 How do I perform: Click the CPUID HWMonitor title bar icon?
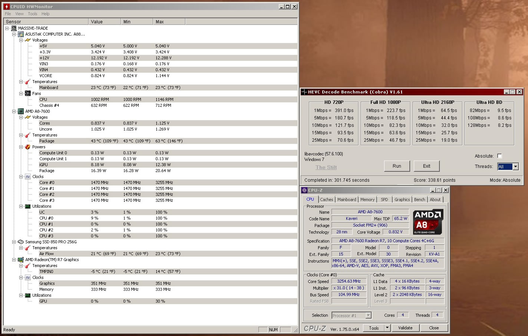click(6, 6)
